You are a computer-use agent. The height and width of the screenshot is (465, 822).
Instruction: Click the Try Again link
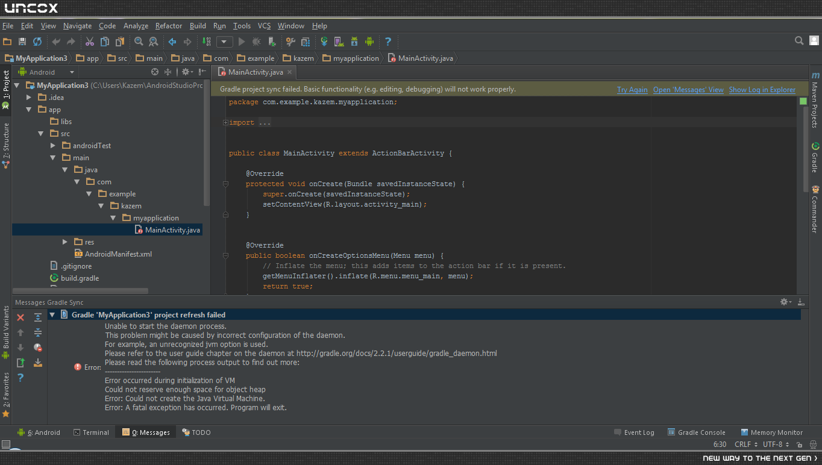[x=632, y=90]
